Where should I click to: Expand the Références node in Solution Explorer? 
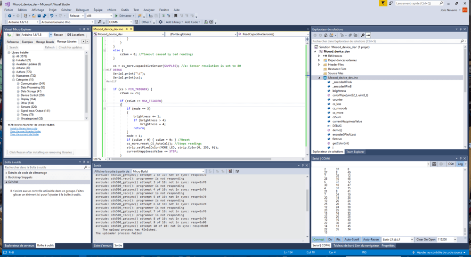point(319,56)
